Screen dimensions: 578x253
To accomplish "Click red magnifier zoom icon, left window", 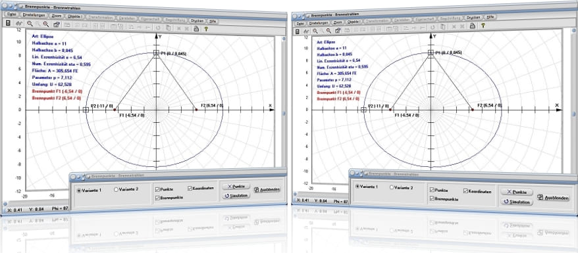I will (x=46, y=24).
